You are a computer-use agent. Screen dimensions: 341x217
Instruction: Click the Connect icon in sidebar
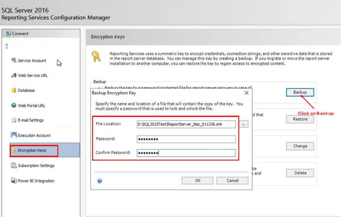[8, 33]
